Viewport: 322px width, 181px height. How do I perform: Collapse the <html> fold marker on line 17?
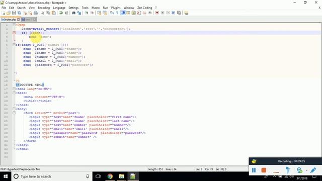point(14,89)
